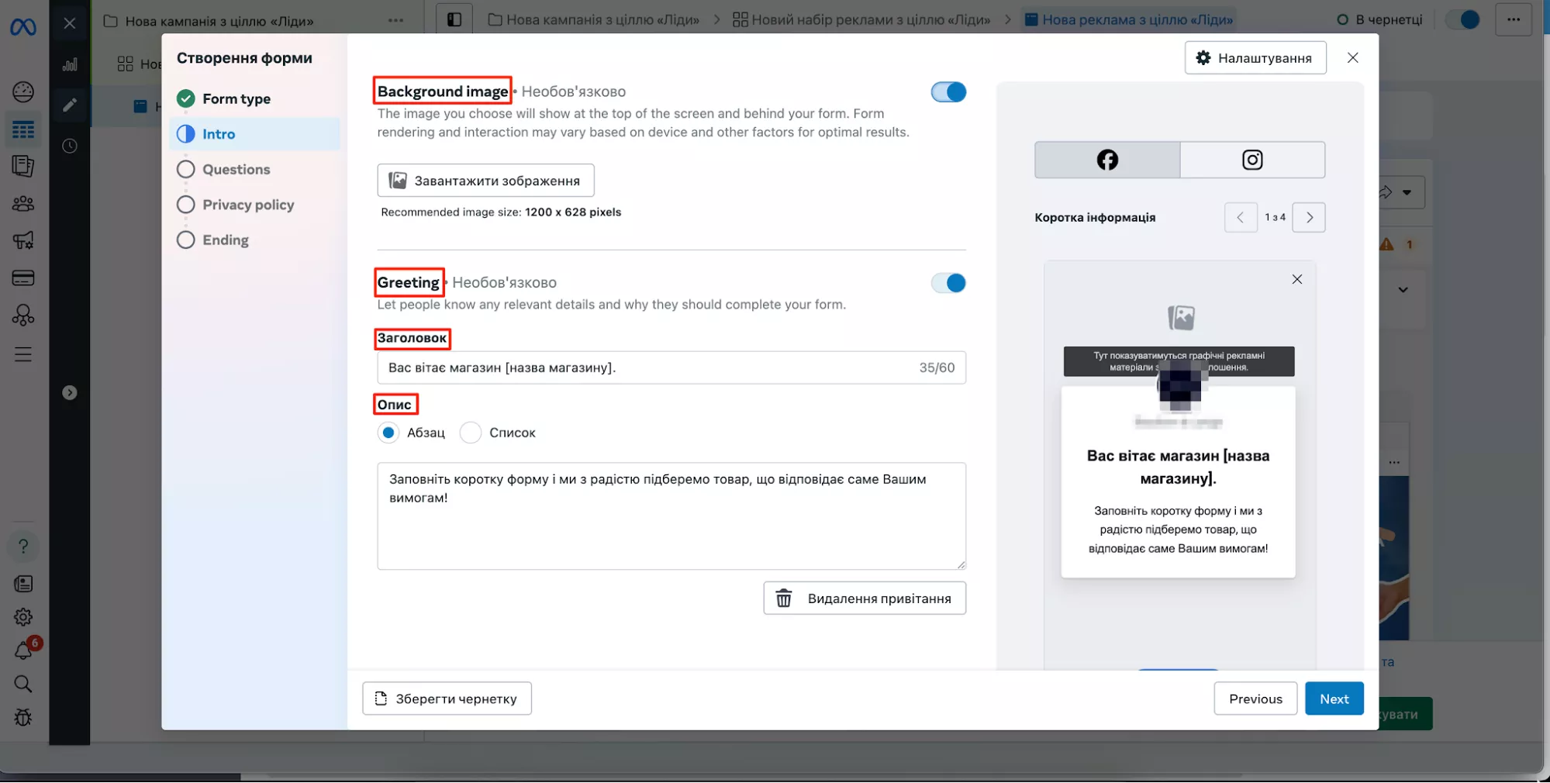The height and width of the screenshot is (783, 1550).
Task: Open the billing card icon in sidebar
Action: tap(23, 278)
